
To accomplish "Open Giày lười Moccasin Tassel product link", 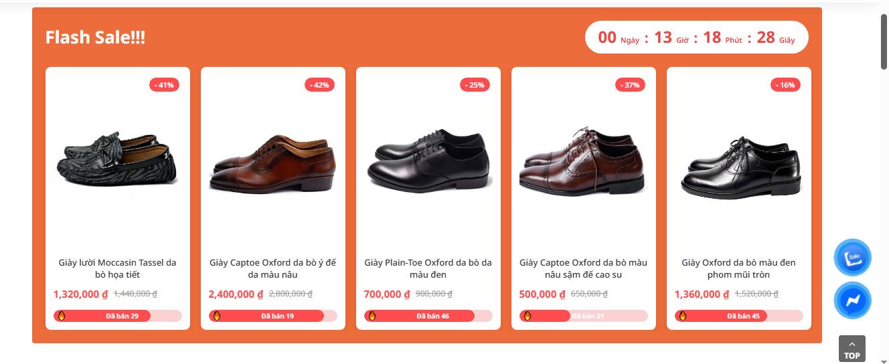I will (117, 268).
